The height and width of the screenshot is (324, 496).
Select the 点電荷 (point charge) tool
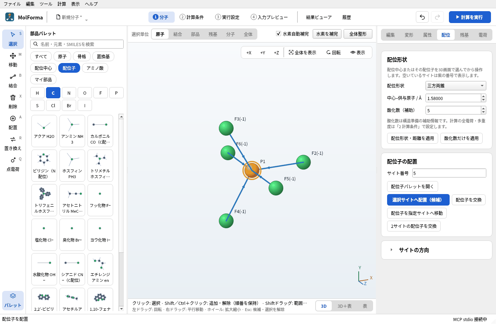coord(13,164)
